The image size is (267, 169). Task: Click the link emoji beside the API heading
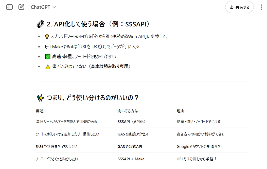(x=40, y=24)
